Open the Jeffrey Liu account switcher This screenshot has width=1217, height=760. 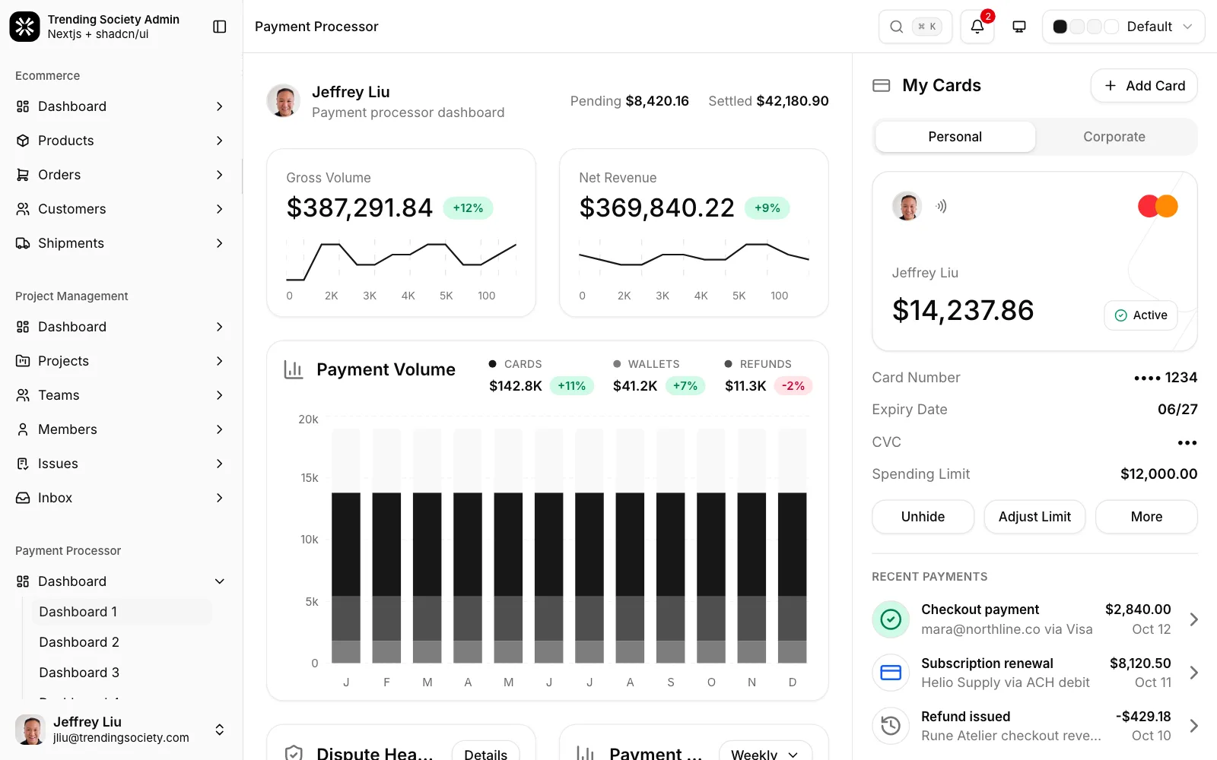tap(121, 730)
